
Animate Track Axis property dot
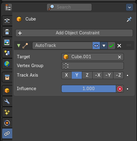click(127, 75)
